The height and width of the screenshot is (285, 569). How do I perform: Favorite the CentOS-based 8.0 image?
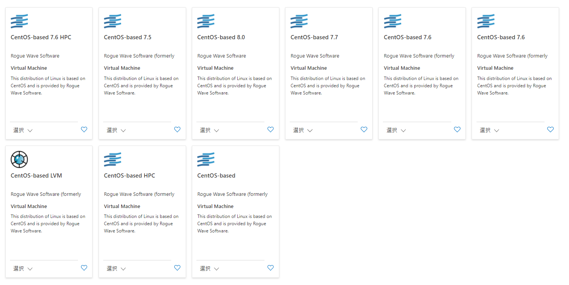pyautogui.click(x=270, y=130)
